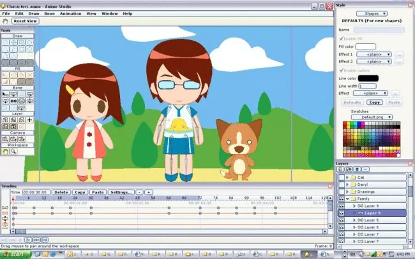Click the plus-shaped tool in Layer section
Viewport: 415px width, 259px height.
click(30, 120)
